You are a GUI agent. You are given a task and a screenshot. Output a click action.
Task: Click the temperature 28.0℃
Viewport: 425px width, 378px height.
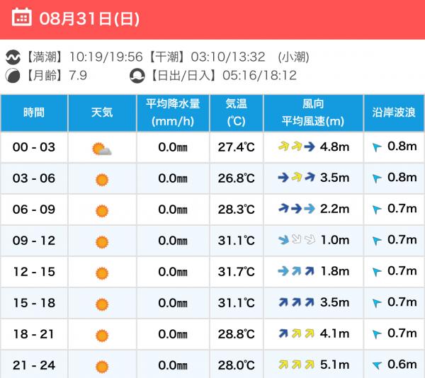(x=237, y=365)
